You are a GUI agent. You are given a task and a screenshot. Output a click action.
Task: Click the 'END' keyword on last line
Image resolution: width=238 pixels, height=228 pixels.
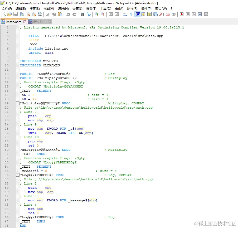click(23, 226)
